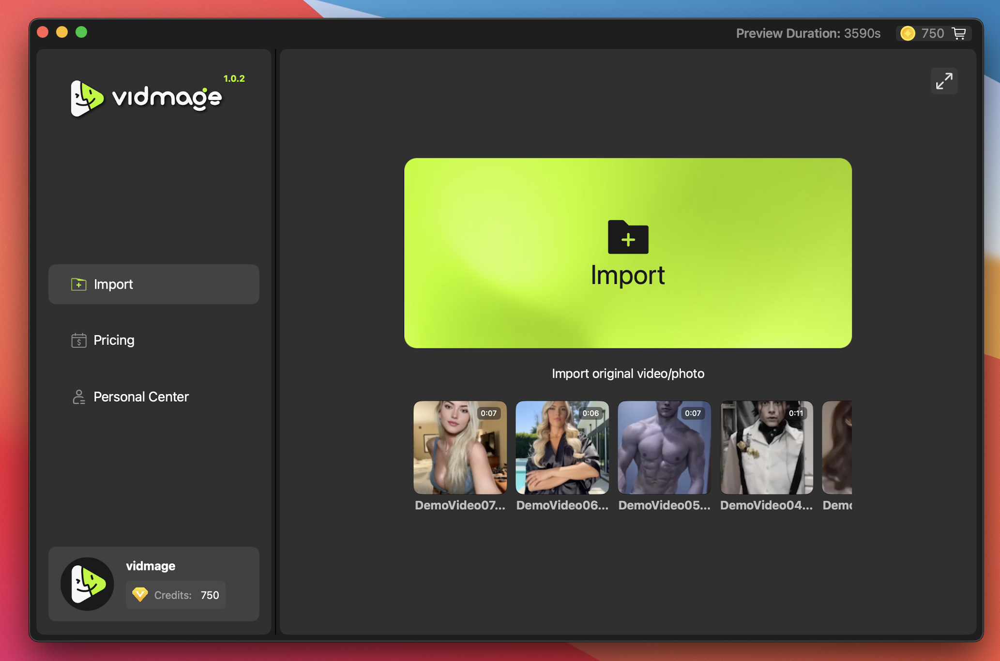Click the Personal Center person icon
1000x661 pixels.
pyautogui.click(x=78, y=397)
